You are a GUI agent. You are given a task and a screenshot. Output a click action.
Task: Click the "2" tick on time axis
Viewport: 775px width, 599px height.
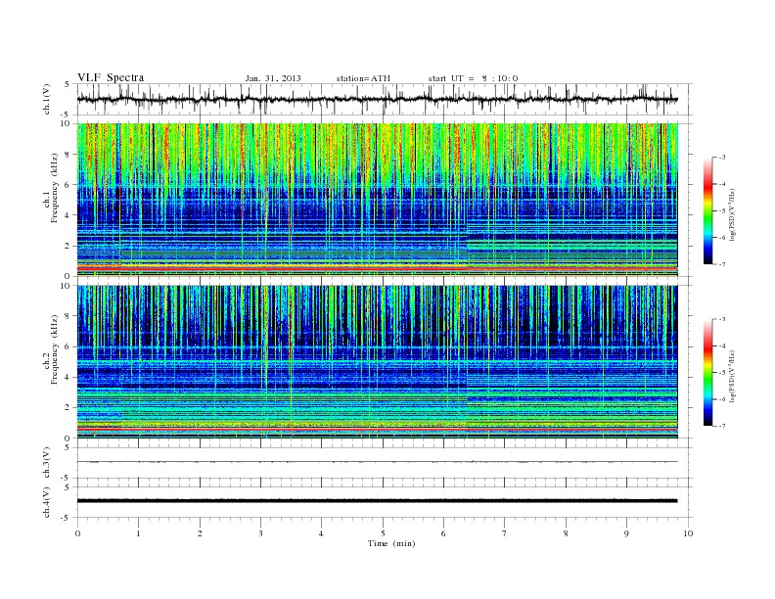pos(200,533)
